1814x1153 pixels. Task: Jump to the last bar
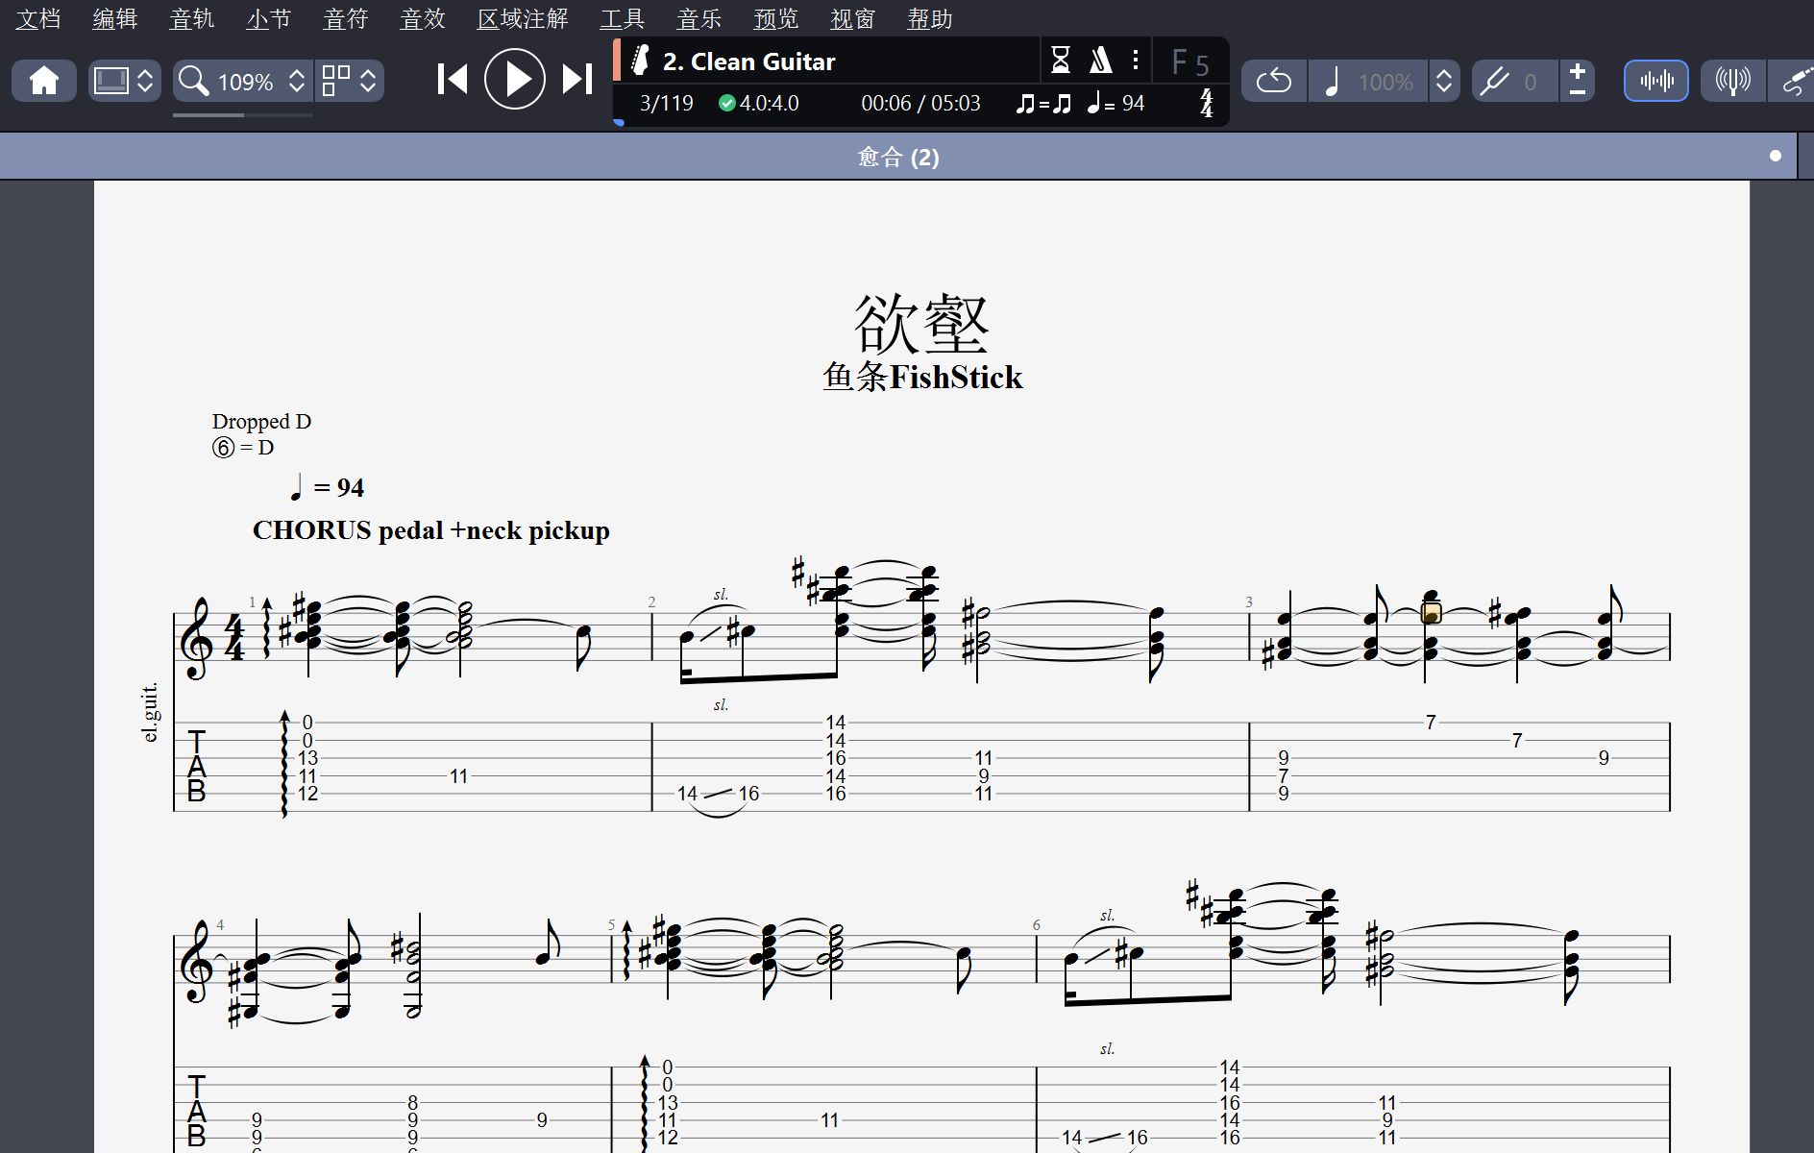click(x=577, y=80)
